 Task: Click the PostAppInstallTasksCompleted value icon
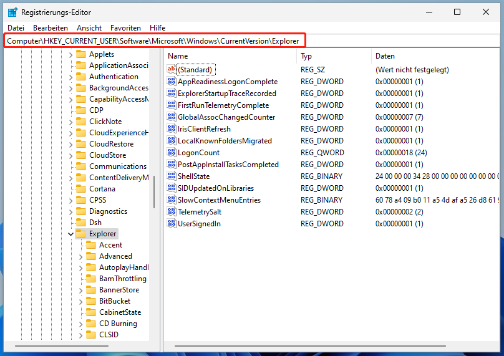[172, 164]
